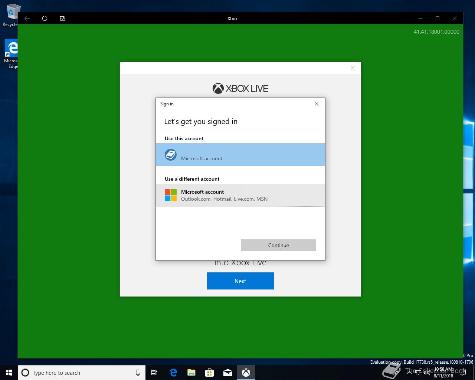
Task: Click the blue account avatar icon
Action: pos(171,155)
